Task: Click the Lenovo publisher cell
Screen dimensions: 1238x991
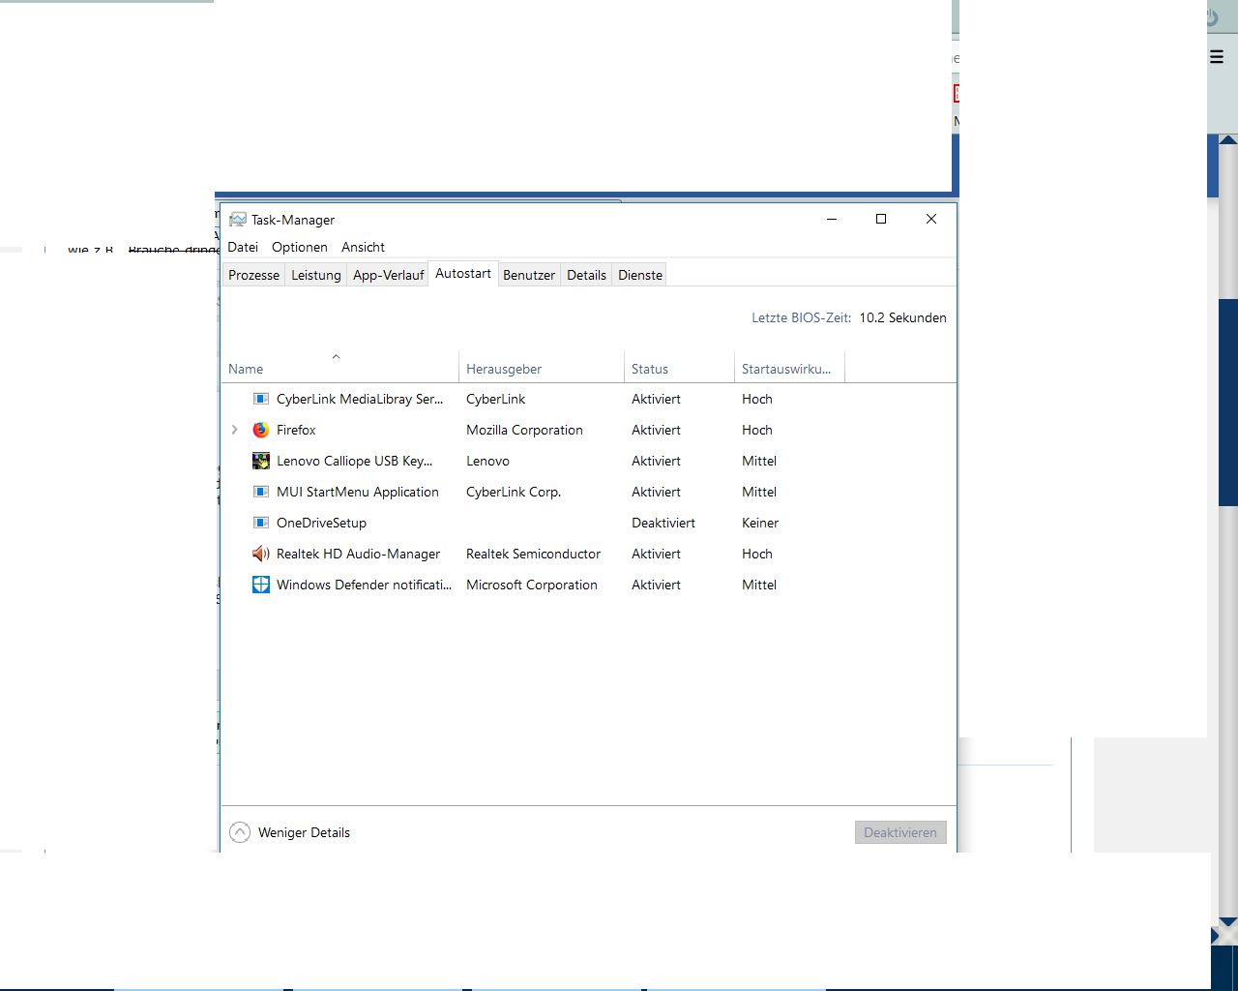Action: tap(487, 461)
